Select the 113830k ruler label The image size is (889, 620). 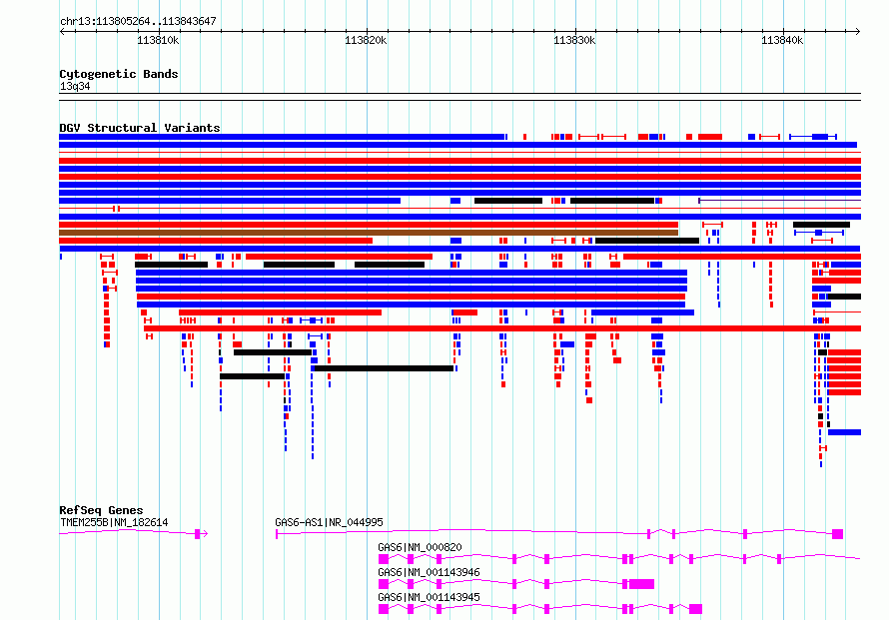[x=574, y=40]
